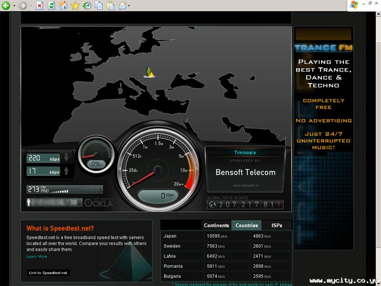Click the person icon beside blurred IP address

click(29, 202)
